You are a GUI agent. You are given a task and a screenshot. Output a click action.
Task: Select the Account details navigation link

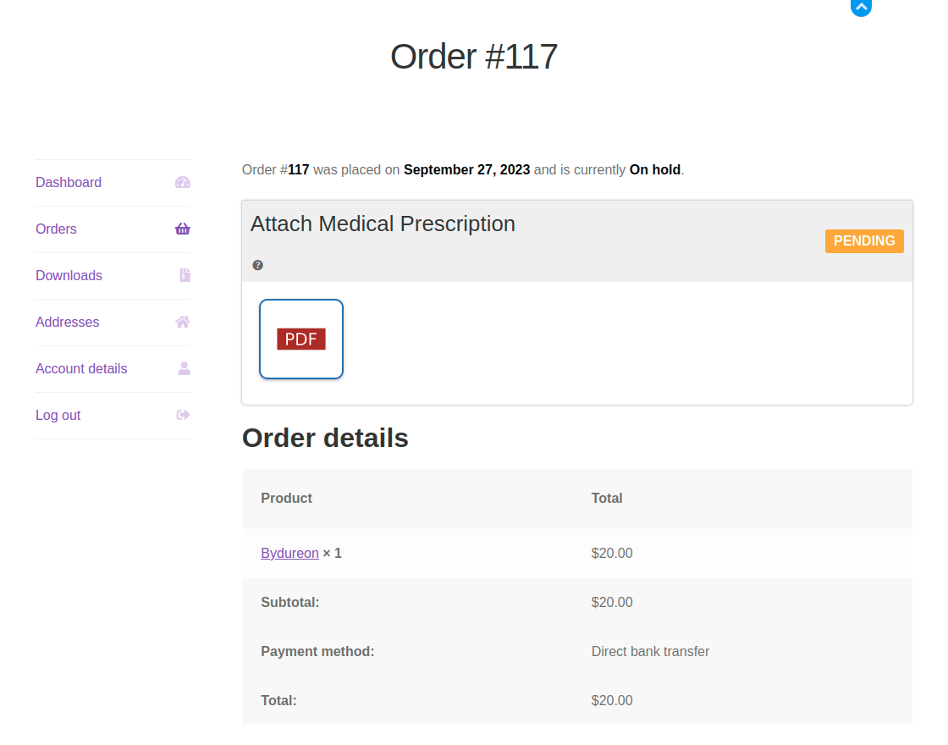(x=81, y=368)
